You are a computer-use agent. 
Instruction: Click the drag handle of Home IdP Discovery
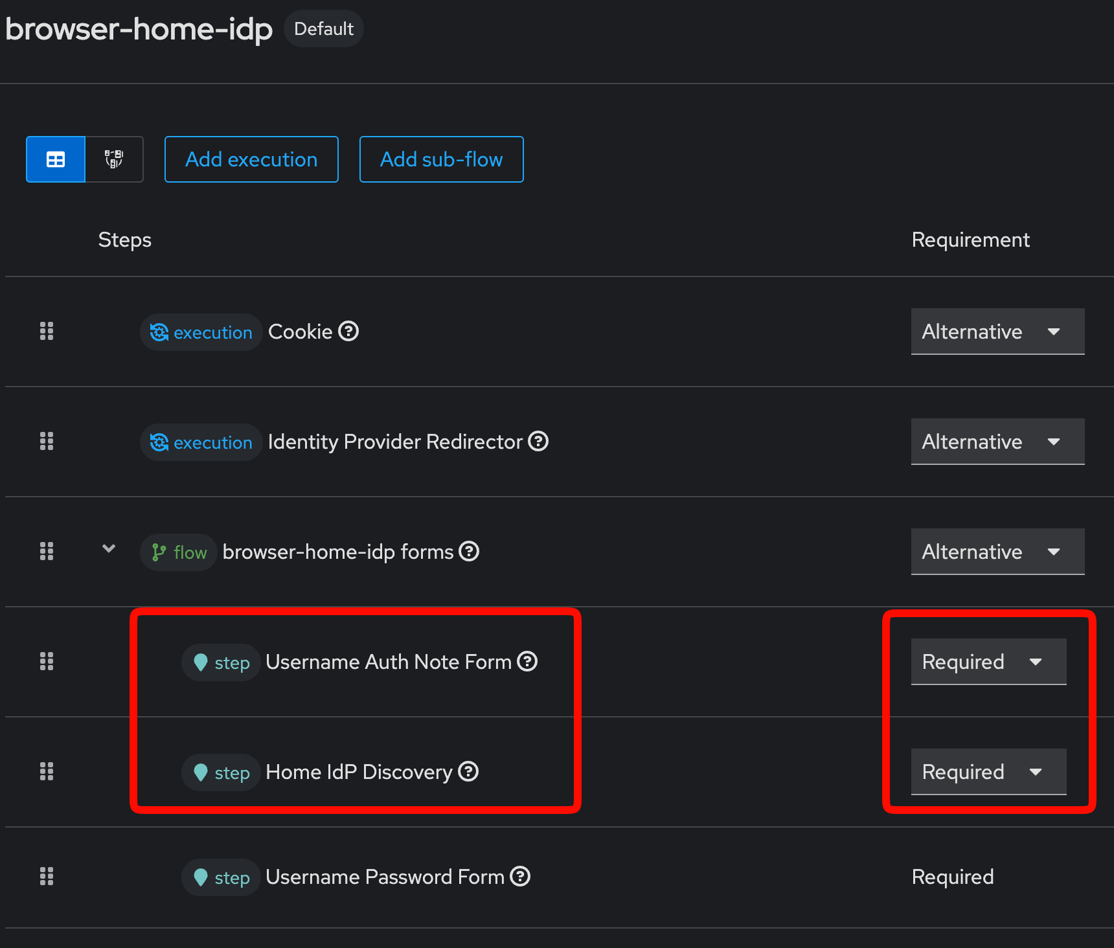46,771
